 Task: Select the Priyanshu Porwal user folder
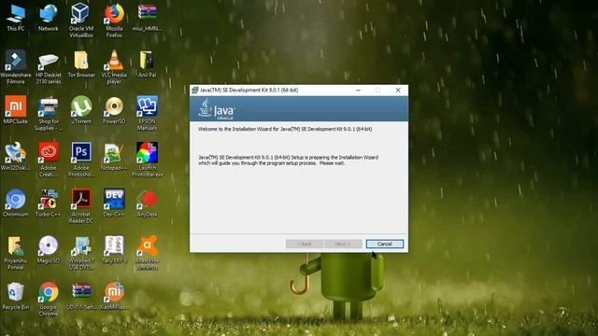click(x=16, y=253)
